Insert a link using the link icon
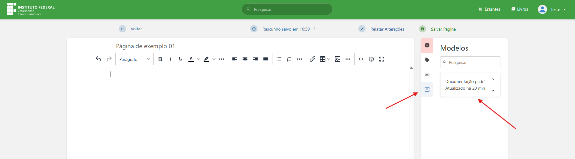Image resolution: width=575 pixels, height=159 pixels. coord(313,59)
